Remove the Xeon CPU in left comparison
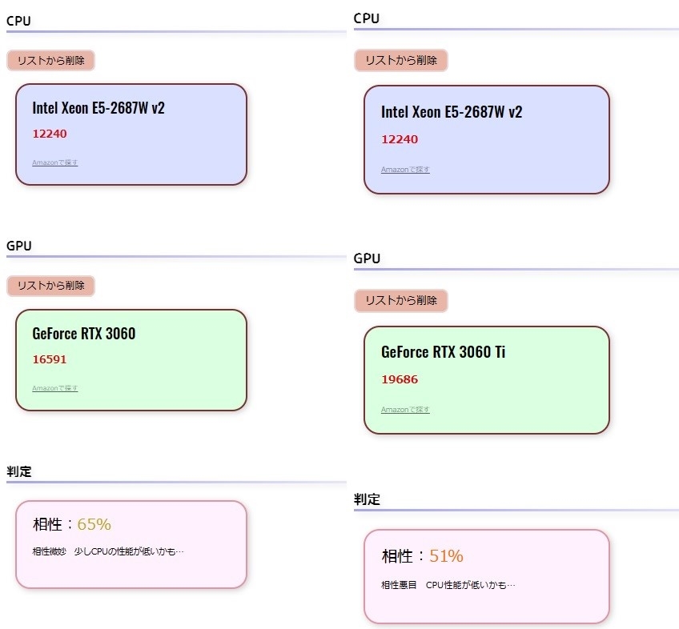Viewport: 679px width, 629px height. point(50,61)
